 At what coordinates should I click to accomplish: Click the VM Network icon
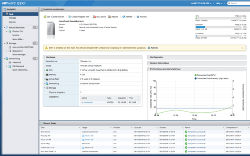[x=10, y=66]
